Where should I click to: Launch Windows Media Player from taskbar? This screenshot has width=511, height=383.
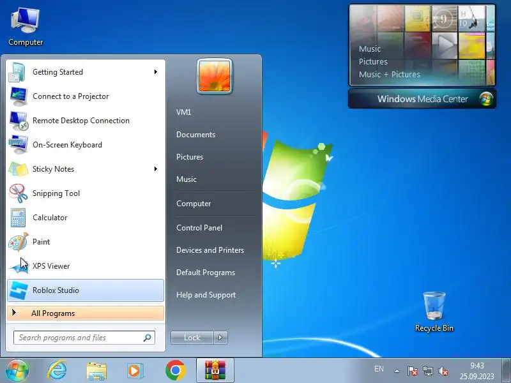[x=135, y=371]
